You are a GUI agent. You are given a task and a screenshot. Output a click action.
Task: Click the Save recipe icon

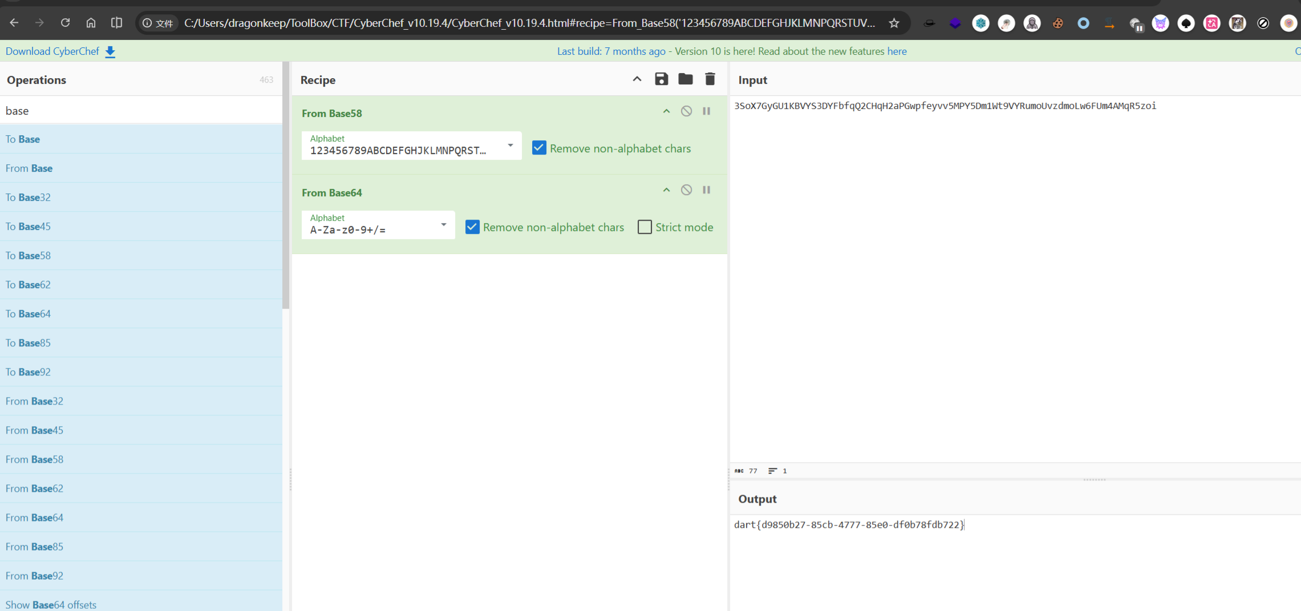[661, 79]
